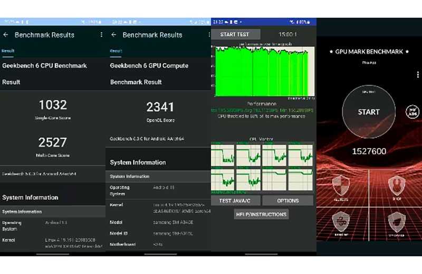Open OPTIONS in throttling test app
Image resolution: width=422 pixels, height=274 pixels.
pyautogui.click(x=287, y=201)
